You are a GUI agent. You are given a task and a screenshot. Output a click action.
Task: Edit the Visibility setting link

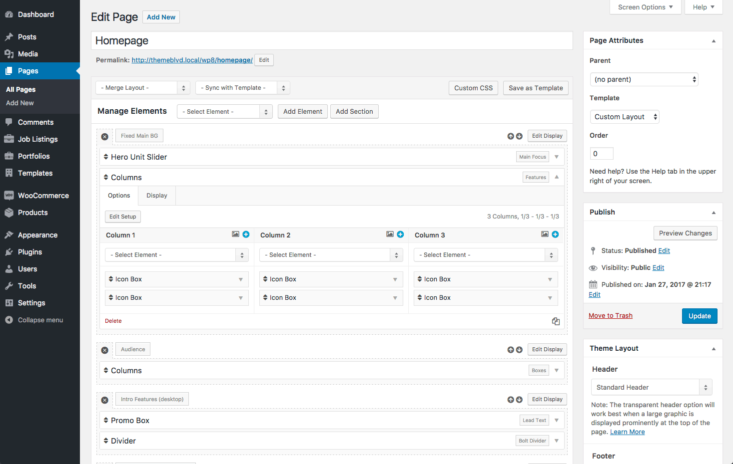click(x=659, y=267)
